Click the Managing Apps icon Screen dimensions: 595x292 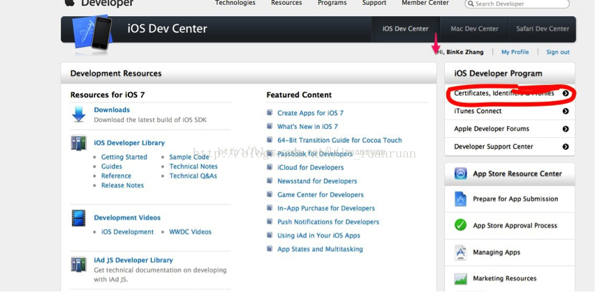tap(460, 252)
